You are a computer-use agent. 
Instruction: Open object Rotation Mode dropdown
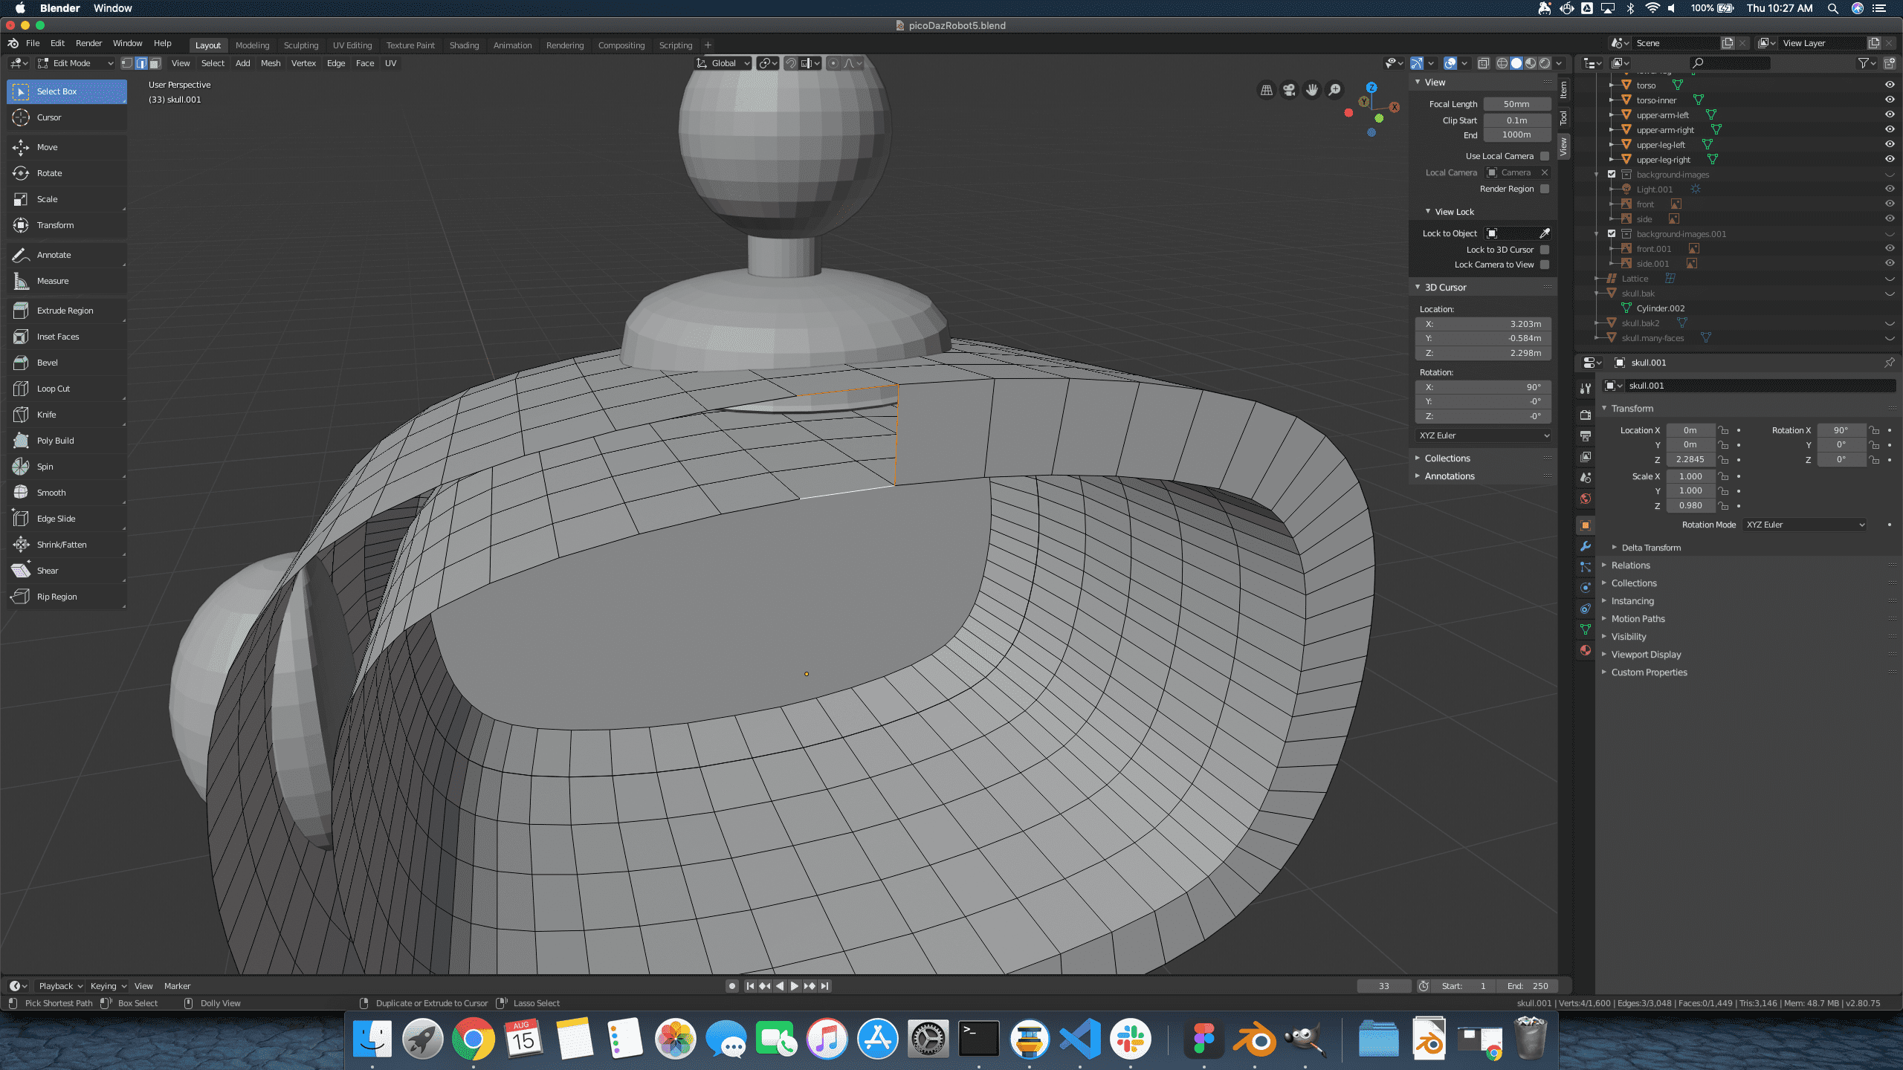point(1804,525)
